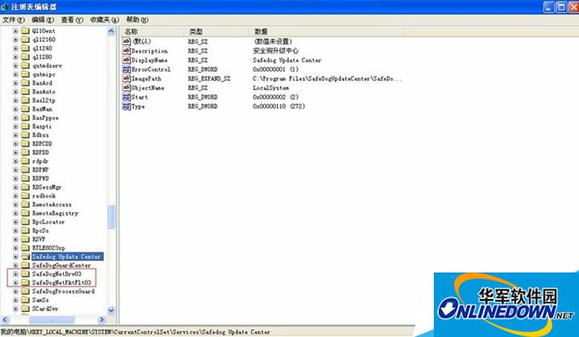Select the redbook registry key
The width and height of the screenshot is (579, 337).
coord(44,196)
